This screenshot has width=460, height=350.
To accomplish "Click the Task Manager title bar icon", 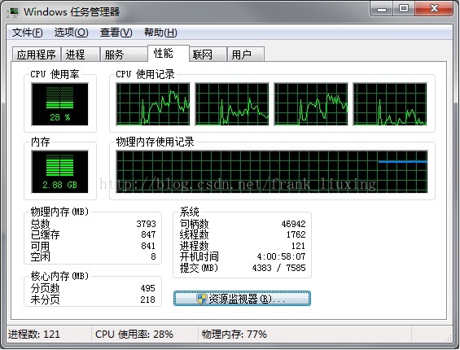I will coord(13,12).
